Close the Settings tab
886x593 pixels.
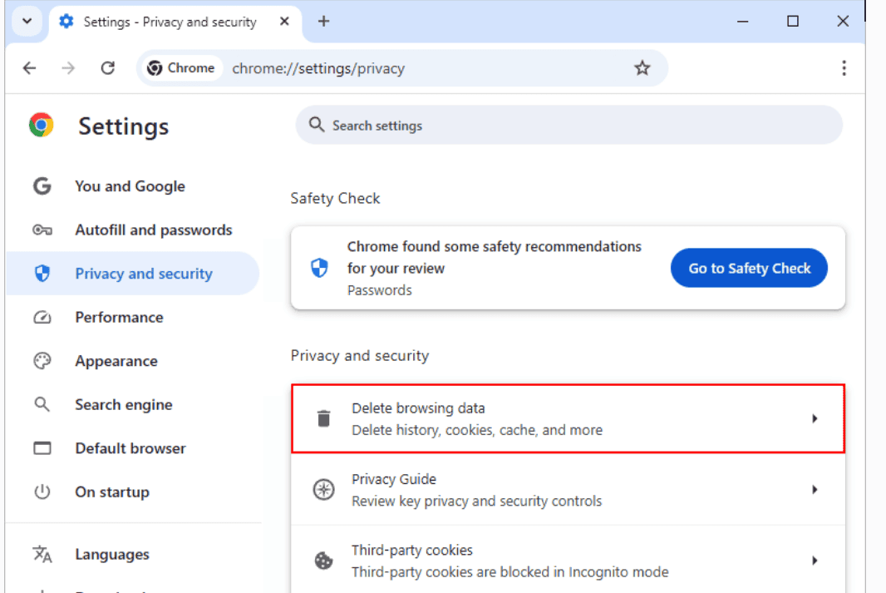pos(285,22)
